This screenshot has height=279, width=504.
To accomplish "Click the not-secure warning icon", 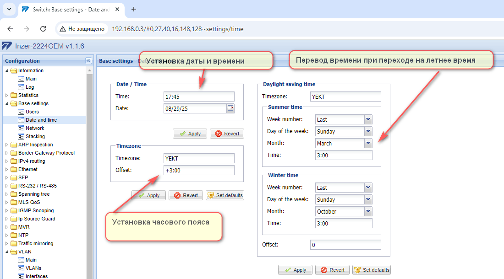I will click(x=63, y=29).
